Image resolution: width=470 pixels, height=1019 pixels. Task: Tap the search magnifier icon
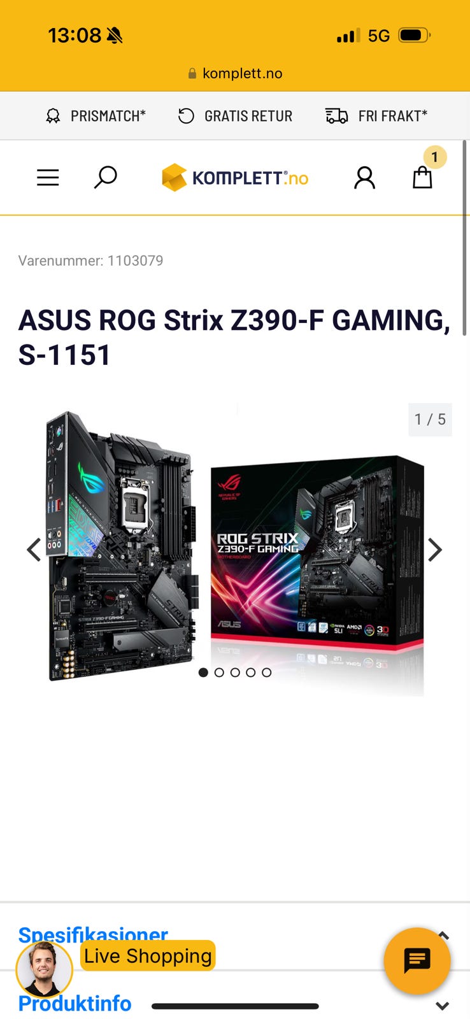point(105,177)
